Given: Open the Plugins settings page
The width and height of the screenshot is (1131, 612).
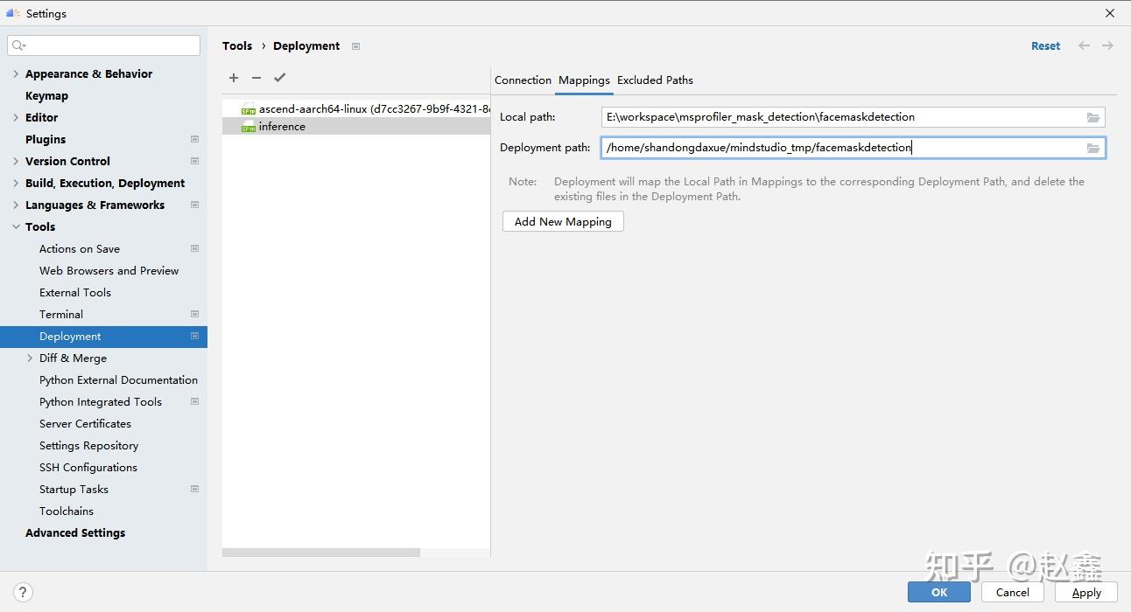Looking at the screenshot, I should 46,139.
